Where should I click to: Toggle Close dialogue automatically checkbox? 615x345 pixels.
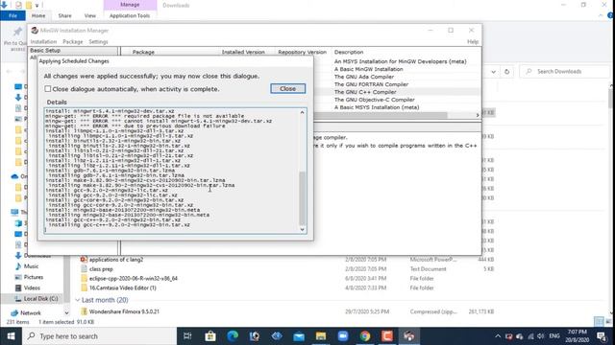point(48,89)
